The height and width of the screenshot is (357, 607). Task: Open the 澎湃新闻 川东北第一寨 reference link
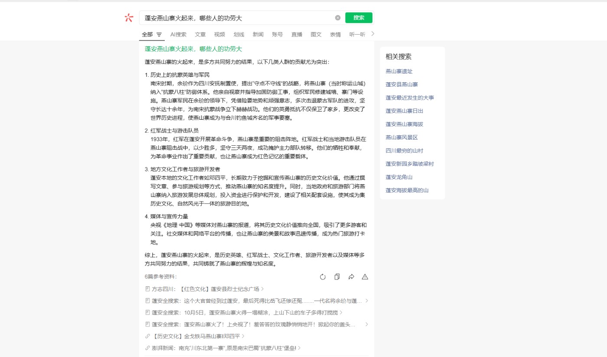(x=224, y=348)
